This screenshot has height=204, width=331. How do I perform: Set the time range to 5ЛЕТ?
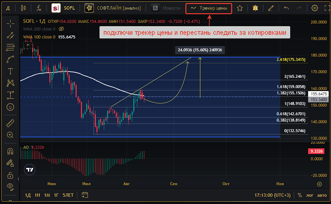point(68,195)
